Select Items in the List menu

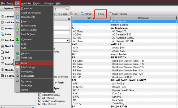24,63
